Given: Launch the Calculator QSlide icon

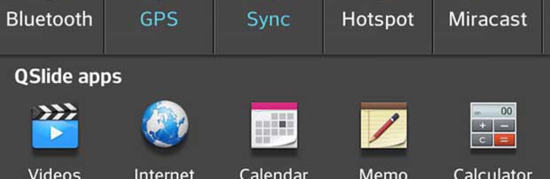Looking at the screenshot, I should click(493, 125).
